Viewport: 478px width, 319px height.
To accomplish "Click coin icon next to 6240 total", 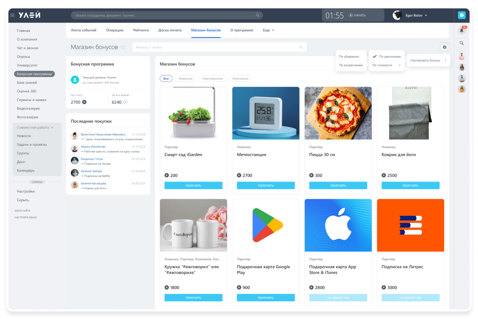I will click(125, 102).
